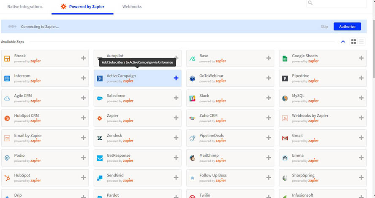
Task: Collapse the Available Zaps section
Action: tap(343, 42)
